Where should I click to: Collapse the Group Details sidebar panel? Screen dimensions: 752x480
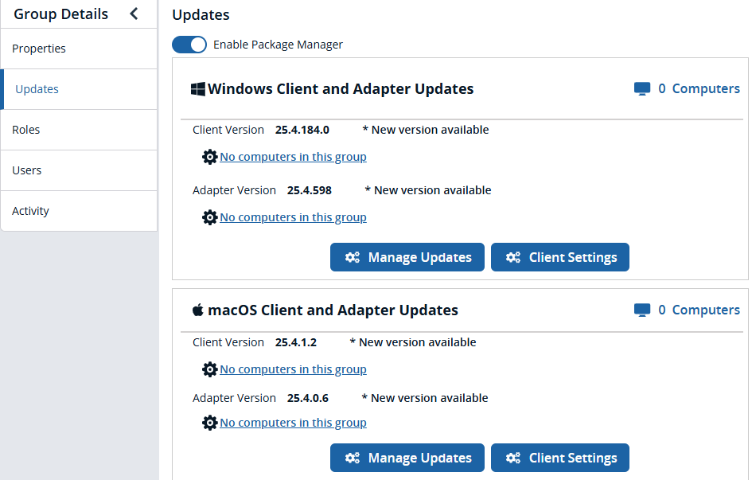click(x=133, y=13)
